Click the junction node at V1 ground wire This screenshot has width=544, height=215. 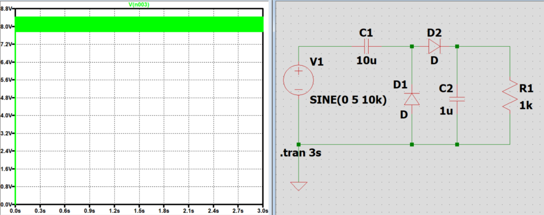click(299, 144)
